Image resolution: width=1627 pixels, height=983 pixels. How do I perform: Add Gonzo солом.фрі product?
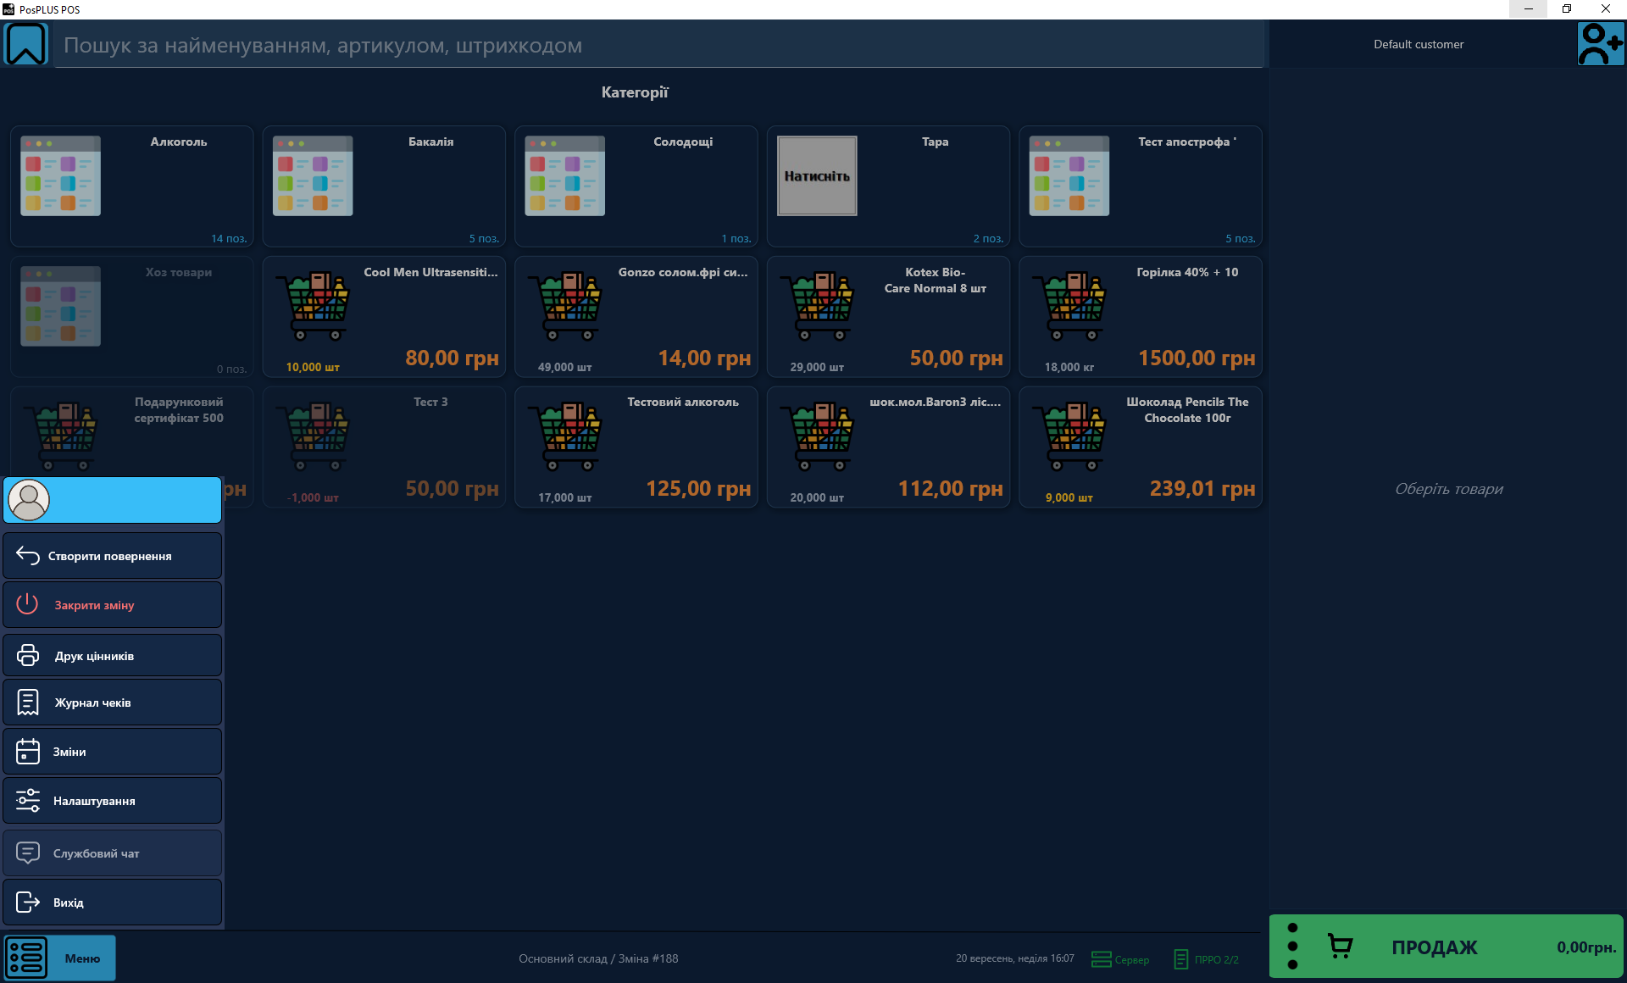(636, 317)
